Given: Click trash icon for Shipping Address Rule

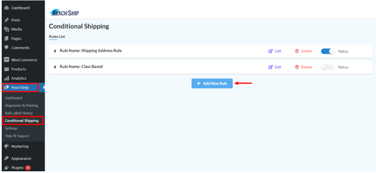Looking at the screenshot, I should 297,51.
